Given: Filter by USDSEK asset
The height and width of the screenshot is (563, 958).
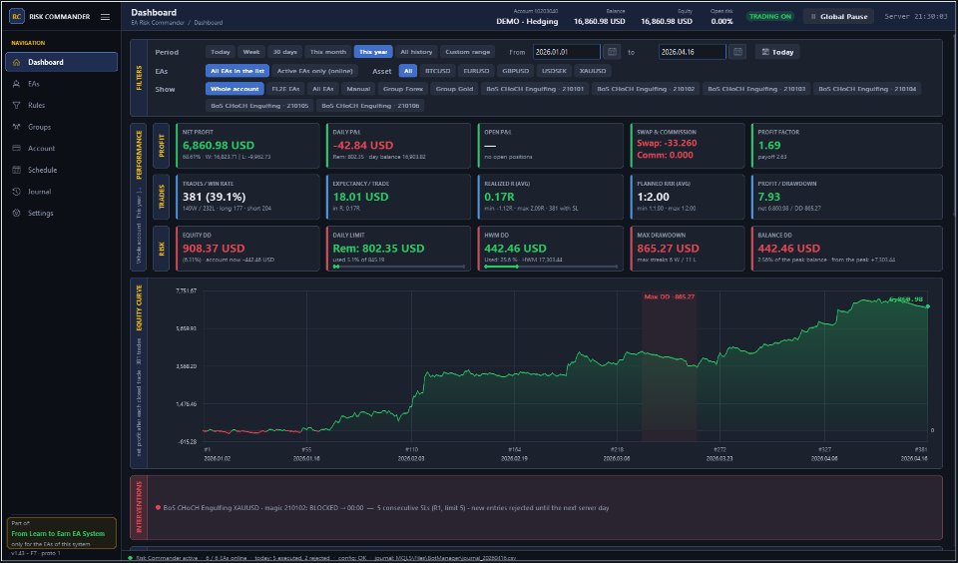Looking at the screenshot, I should (554, 71).
